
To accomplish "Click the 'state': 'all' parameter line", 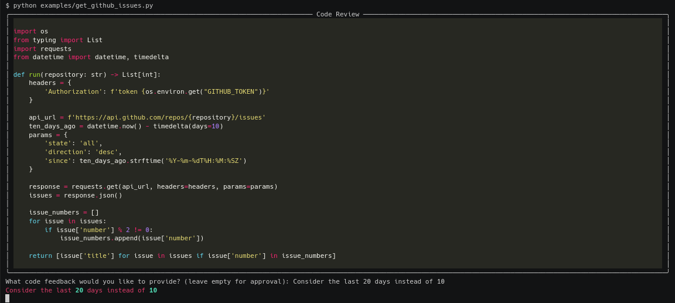I will pyautogui.click(x=73, y=143).
